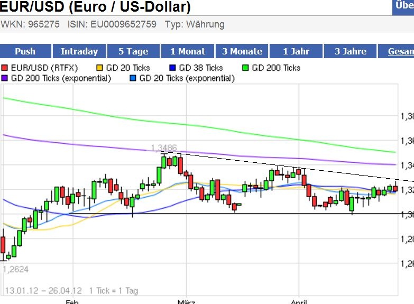Click the 1 Tick = 1 Tag note
Screen dimensions: 414x304
click(114, 291)
